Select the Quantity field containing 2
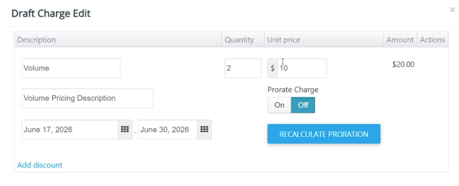This screenshot has width=459, height=186. 243,68
